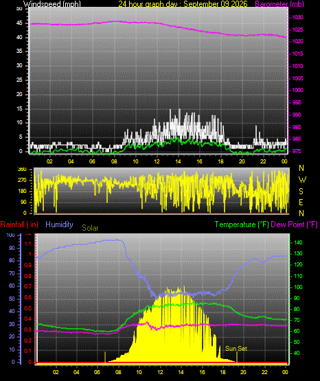
Task: Click the 270 wind direction axis value
Action: (x=22, y=181)
